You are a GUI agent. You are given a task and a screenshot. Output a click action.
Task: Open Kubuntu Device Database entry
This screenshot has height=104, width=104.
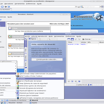[x=40, y=95]
